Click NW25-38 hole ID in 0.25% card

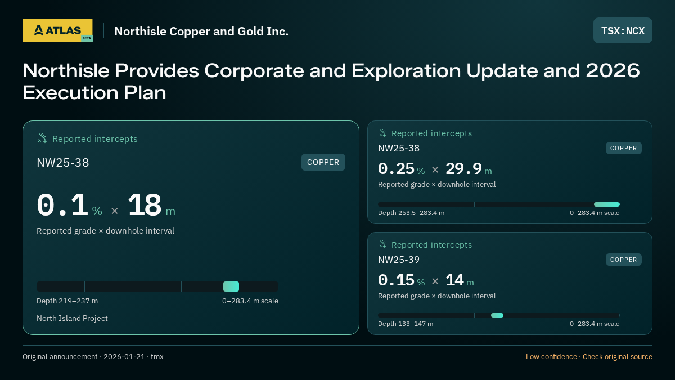tap(399, 148)
